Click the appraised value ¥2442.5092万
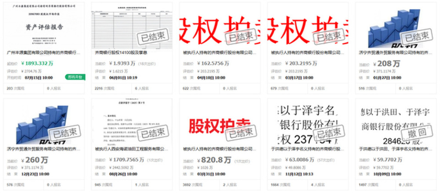Screen dimensions: 440x193 (122, 167)
